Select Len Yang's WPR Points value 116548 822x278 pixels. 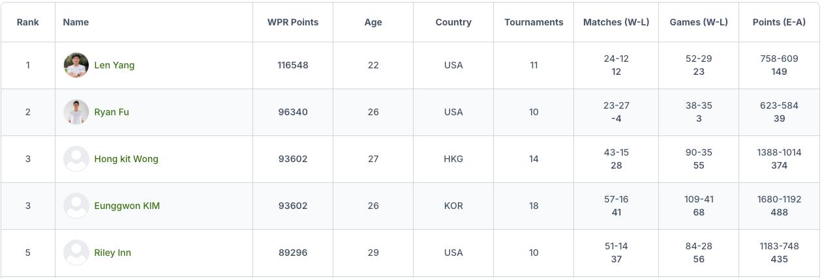click(293, 65)
